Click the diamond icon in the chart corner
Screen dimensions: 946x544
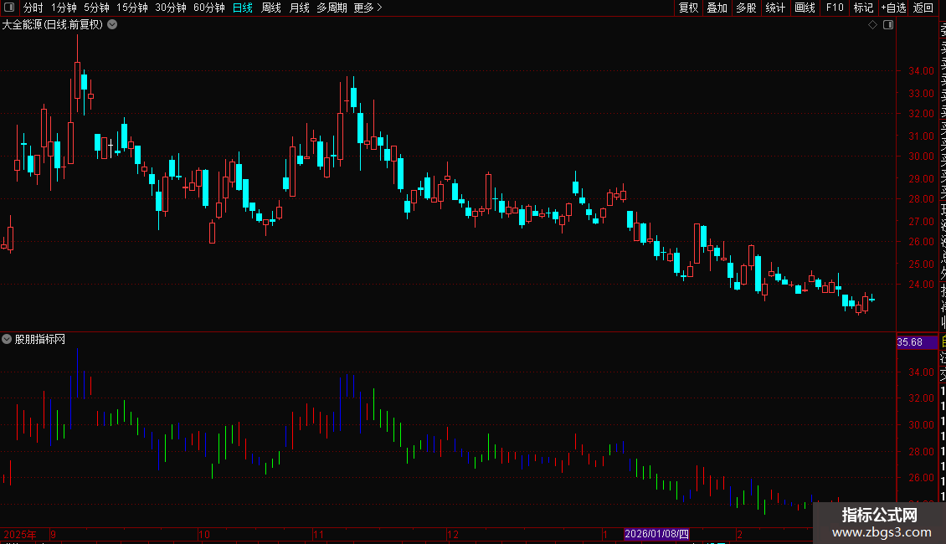[x=872, y=25]
